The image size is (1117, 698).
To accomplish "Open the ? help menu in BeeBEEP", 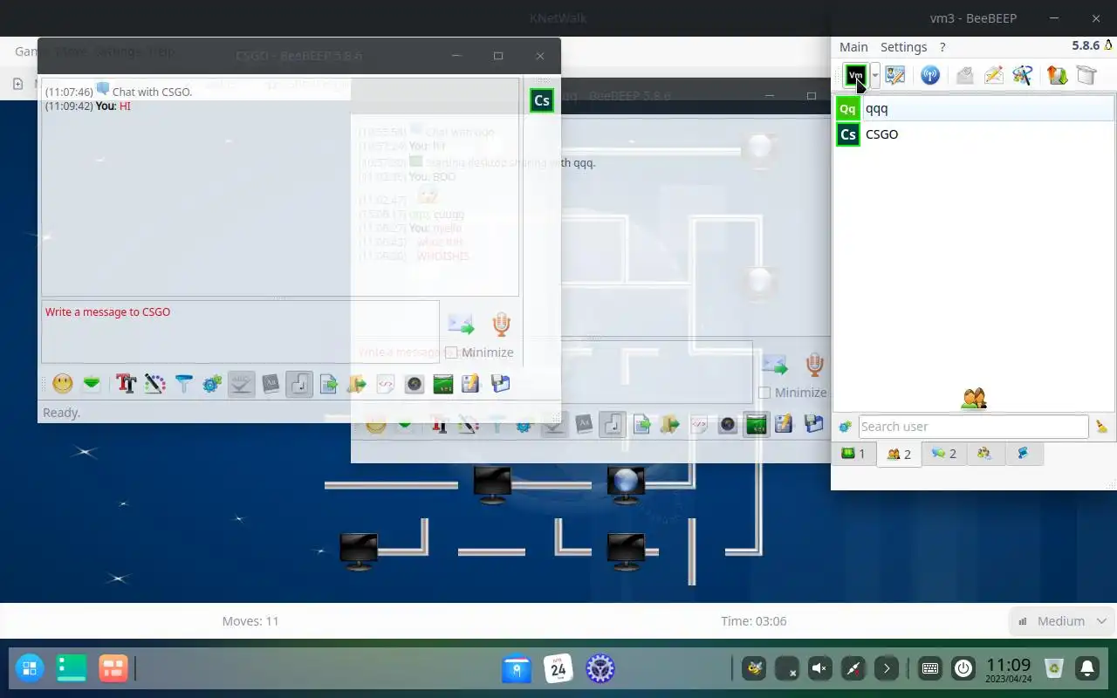I will click(942, 47).
